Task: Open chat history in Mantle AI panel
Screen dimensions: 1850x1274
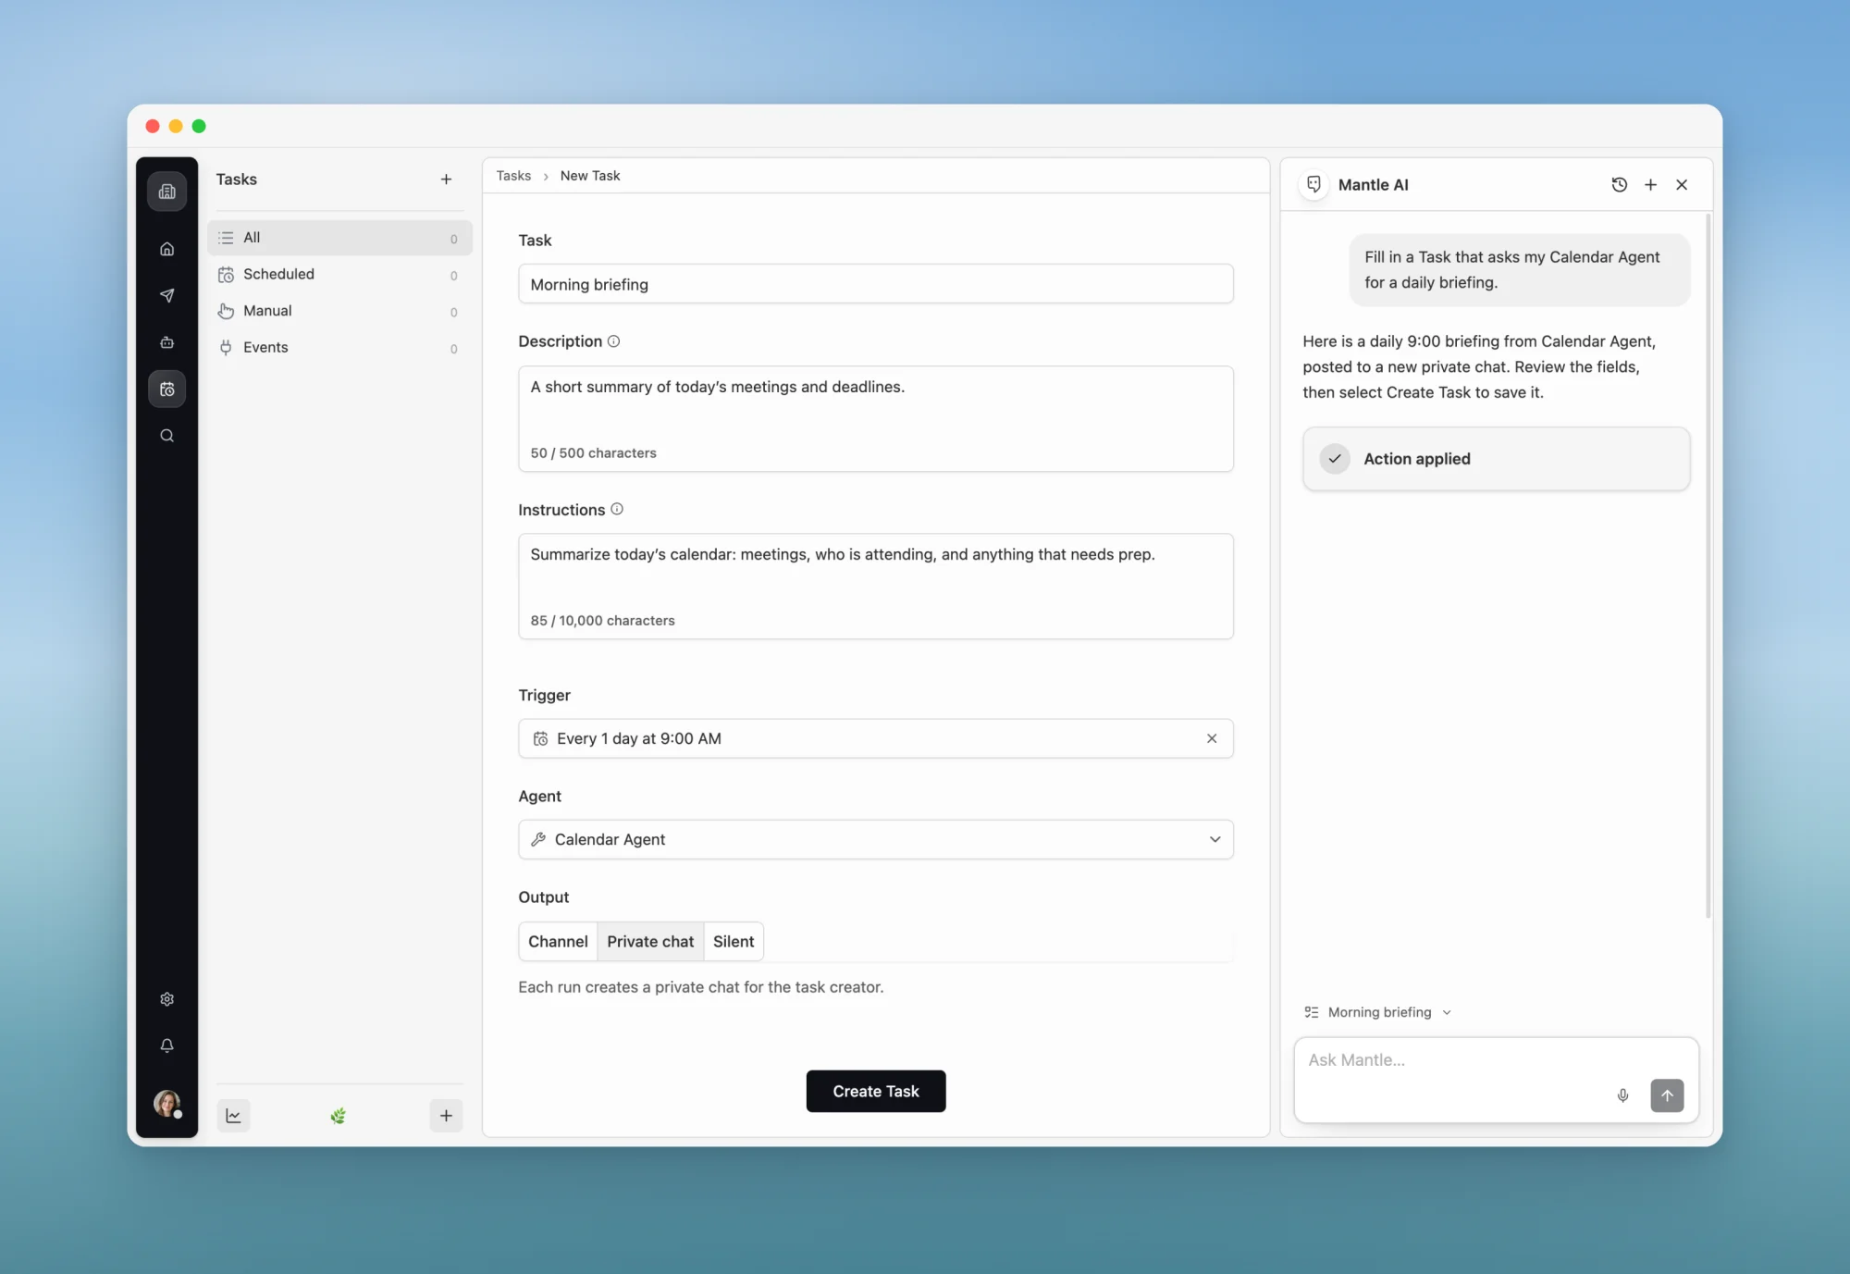Action: [1619, 185]
